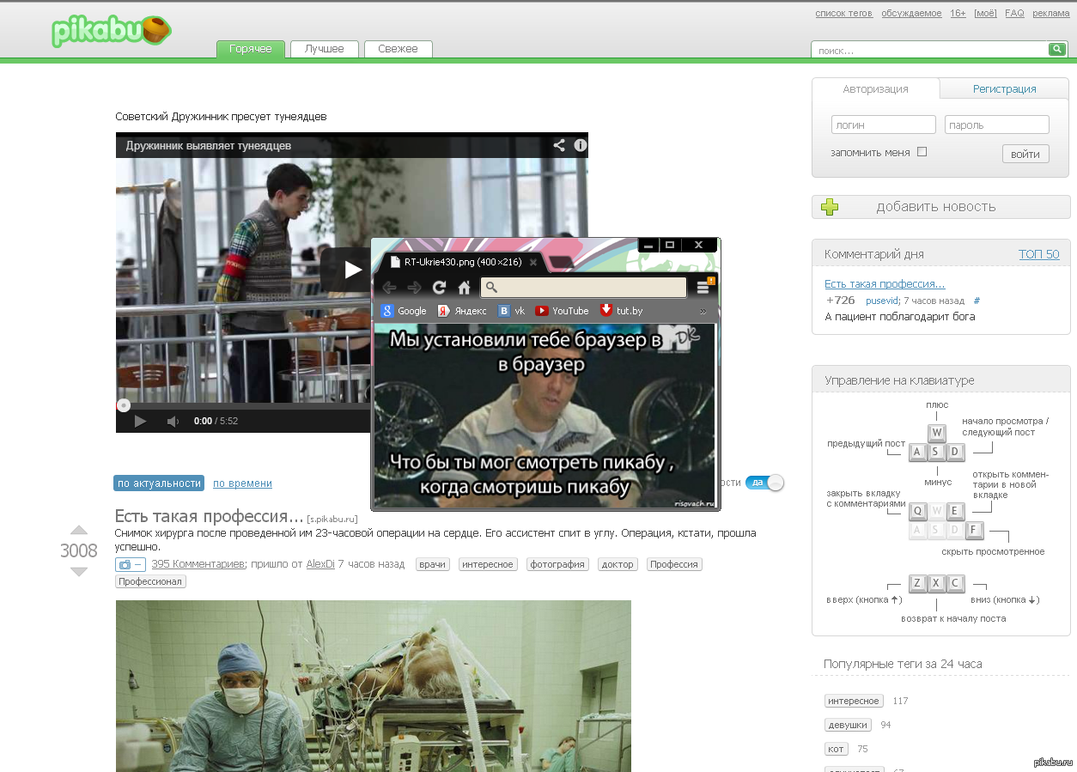1077x772 pixels.
Task: Click the video progress slider handle
Action: [124, 405]
